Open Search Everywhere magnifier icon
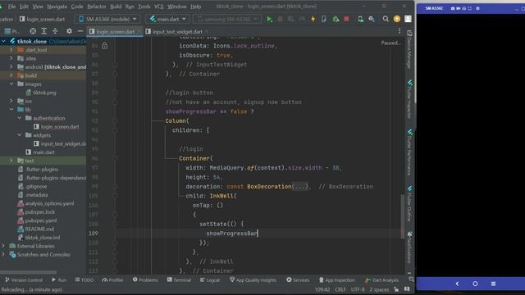 (x=386, y=19)
